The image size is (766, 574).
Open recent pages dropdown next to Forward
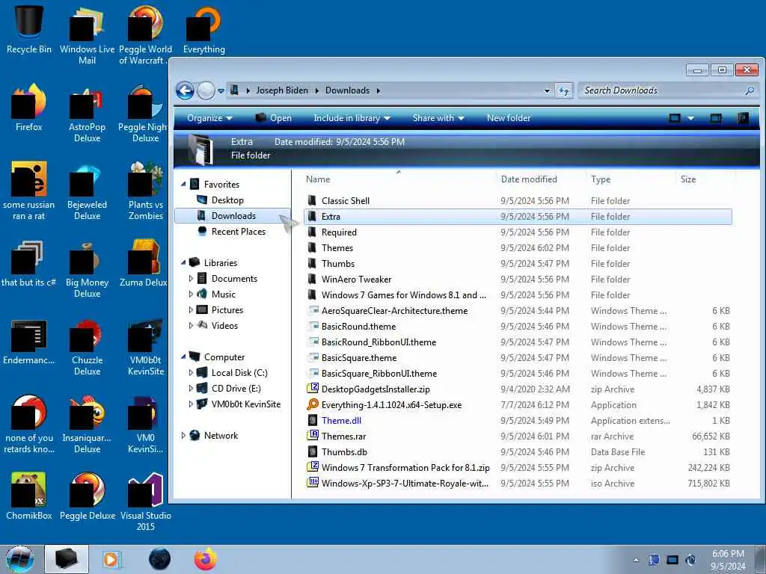(x=221, y=90)
